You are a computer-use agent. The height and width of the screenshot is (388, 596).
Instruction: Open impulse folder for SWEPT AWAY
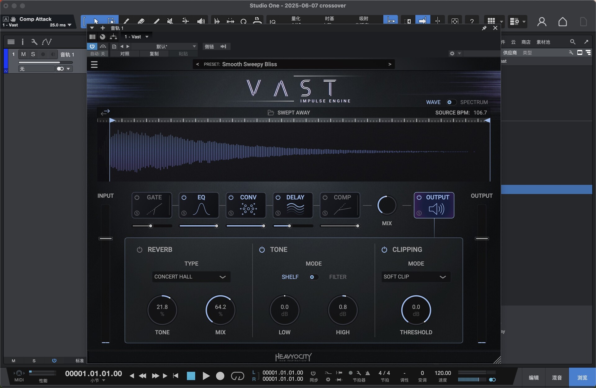[x=271, y=113]
